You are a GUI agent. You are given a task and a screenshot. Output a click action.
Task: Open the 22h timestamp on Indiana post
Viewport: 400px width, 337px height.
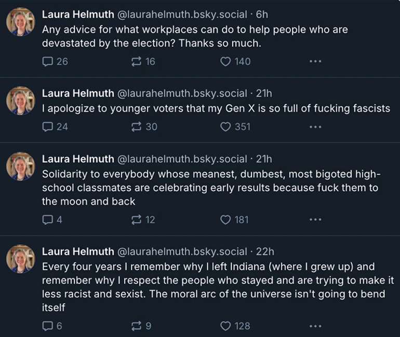point(265,251)
